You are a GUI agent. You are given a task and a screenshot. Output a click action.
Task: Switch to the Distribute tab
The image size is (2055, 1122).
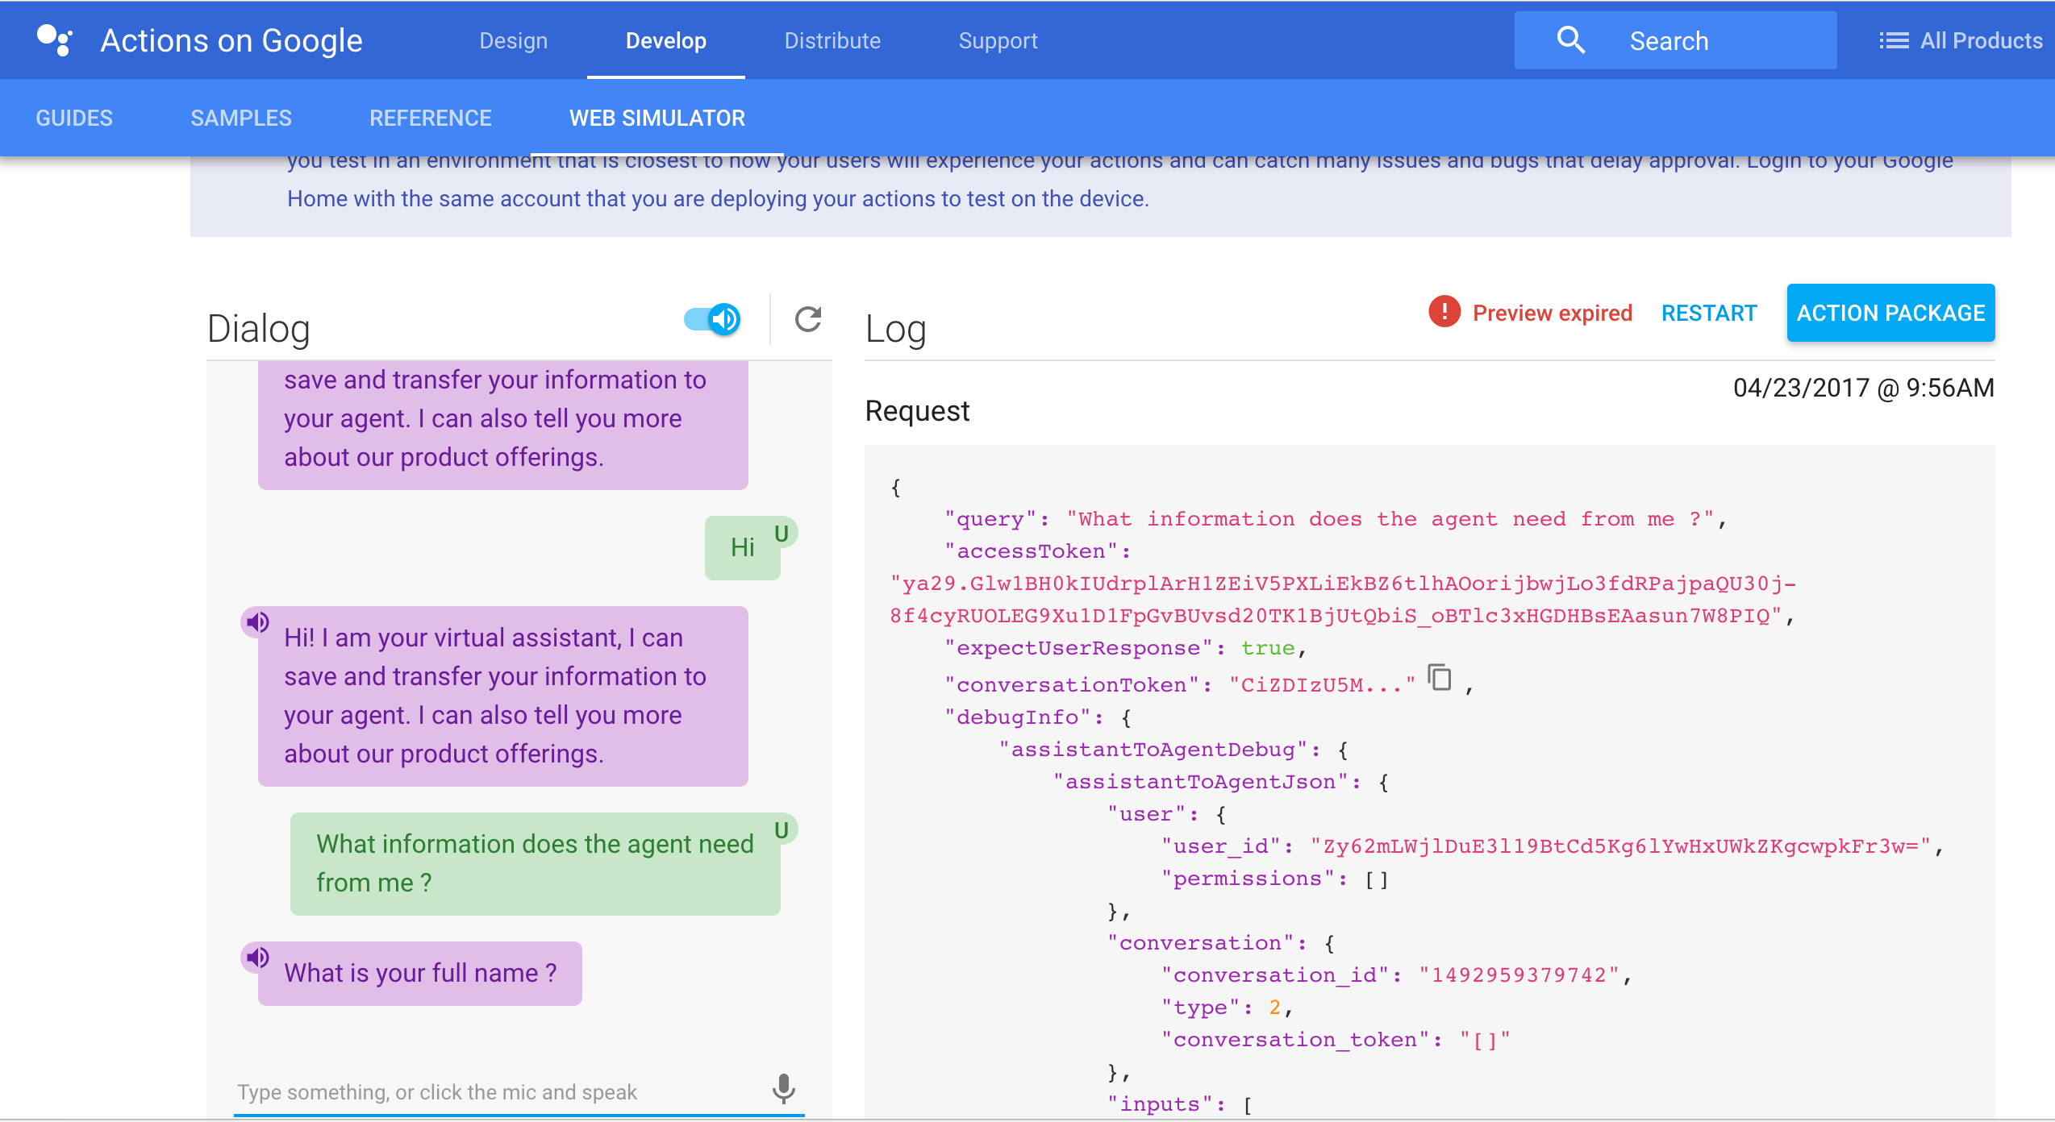pyautogui.click(x=832, y=41)
